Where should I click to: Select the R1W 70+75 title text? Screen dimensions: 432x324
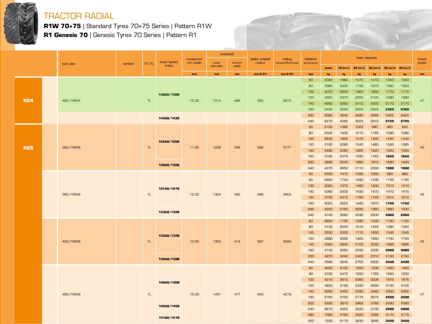[62, 26]
